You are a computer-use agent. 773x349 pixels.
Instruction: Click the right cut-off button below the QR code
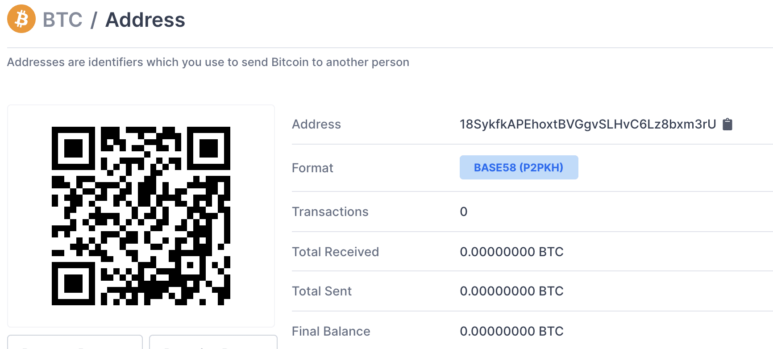(x=213, y=342)
